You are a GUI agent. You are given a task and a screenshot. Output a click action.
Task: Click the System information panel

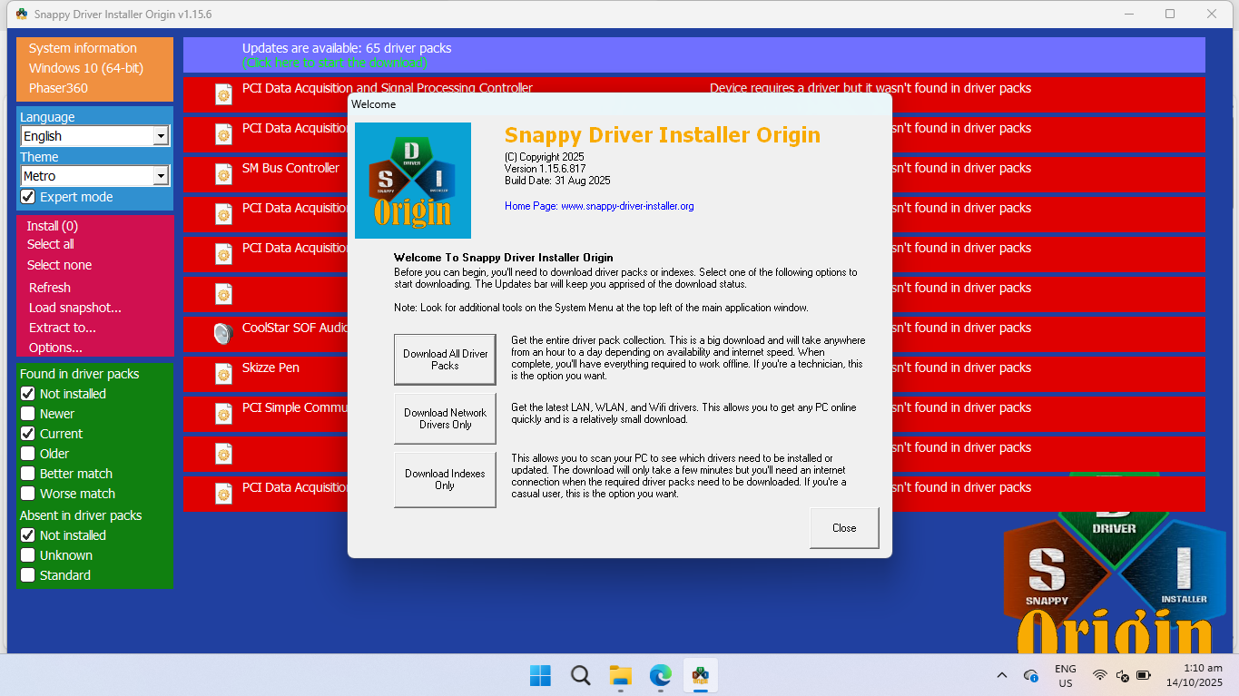click(94, 68)
